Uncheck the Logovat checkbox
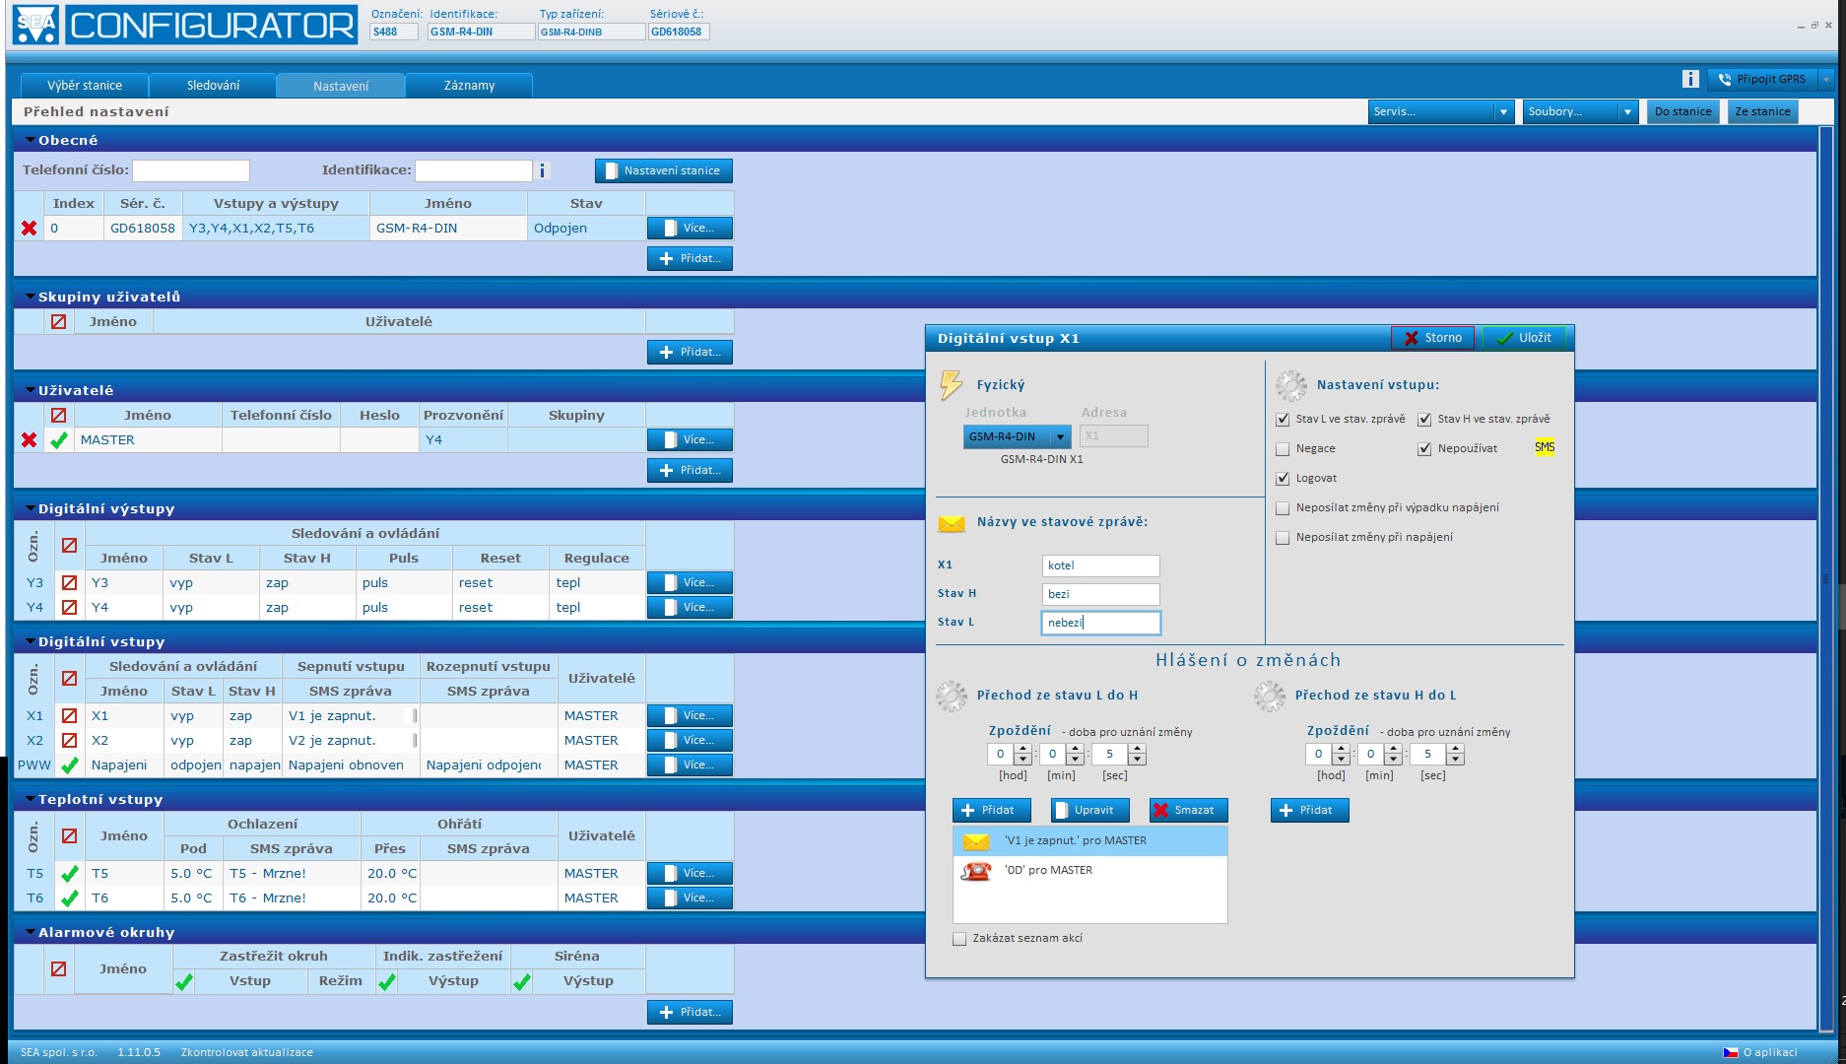The image size is (1846, 1064). pyautogui.click(x=1283, y=479)
